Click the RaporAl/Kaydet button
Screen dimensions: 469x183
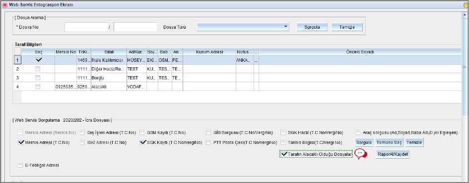393,154
